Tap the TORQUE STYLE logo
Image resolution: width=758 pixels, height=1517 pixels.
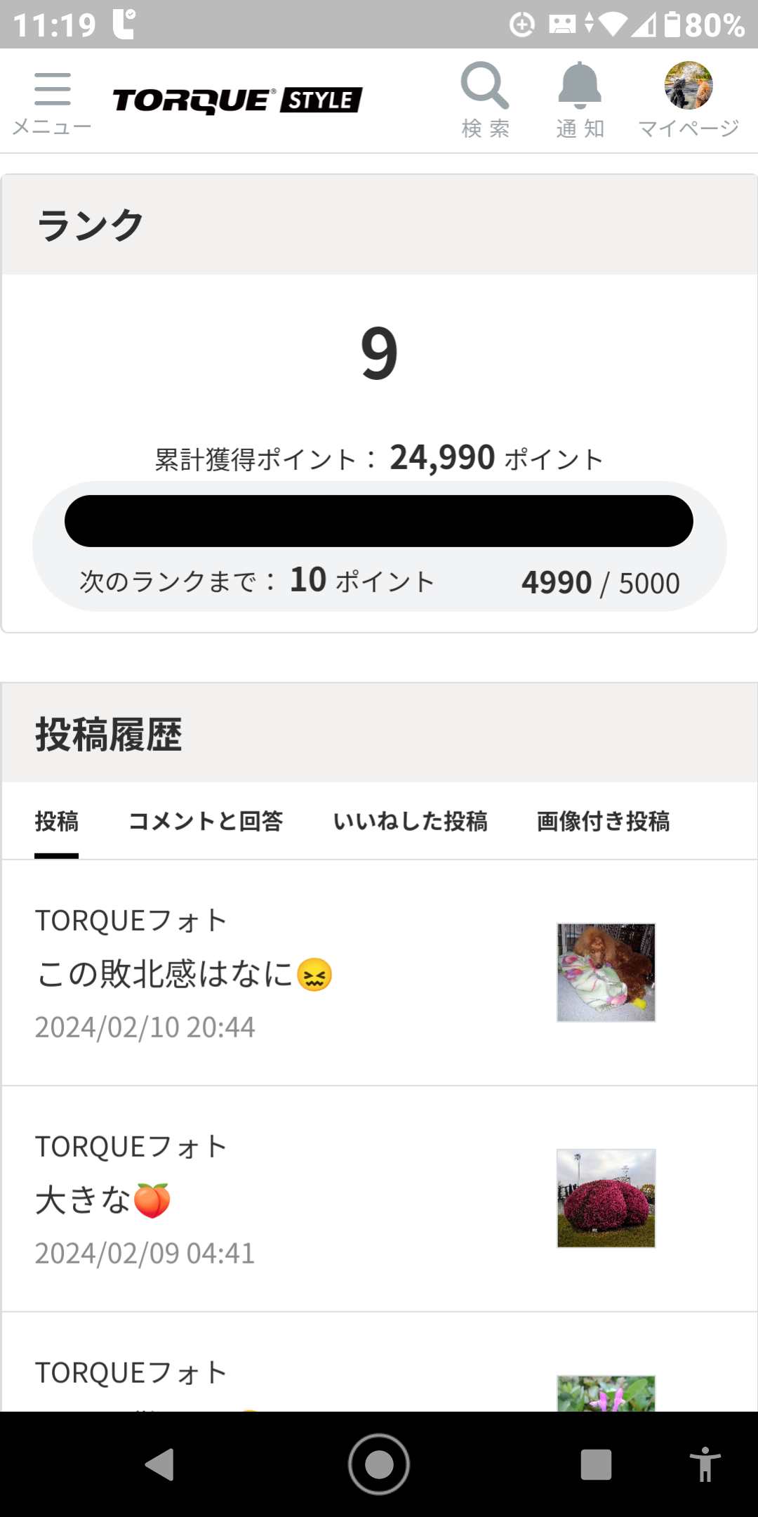tap(237, 100)
